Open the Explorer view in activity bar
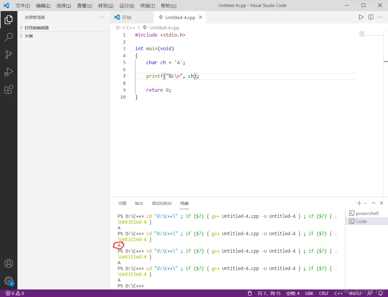Screen dimensions: 388x297 pyautogui.click(x=9, y=20)
